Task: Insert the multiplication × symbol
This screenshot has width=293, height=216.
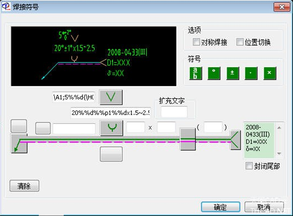Action: pyautogui.click(x=270, y=73)
